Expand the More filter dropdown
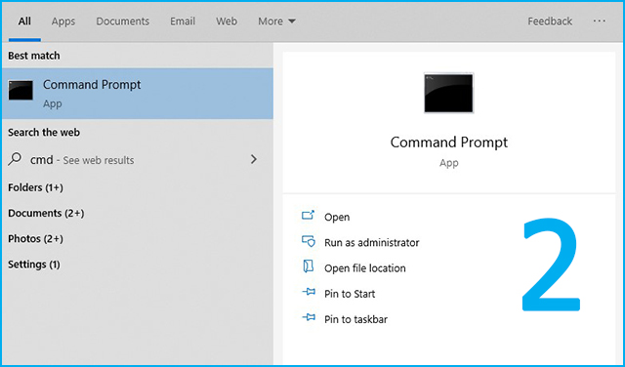The height and width of the screenshot is (367, 625). (x=276, y=21)
